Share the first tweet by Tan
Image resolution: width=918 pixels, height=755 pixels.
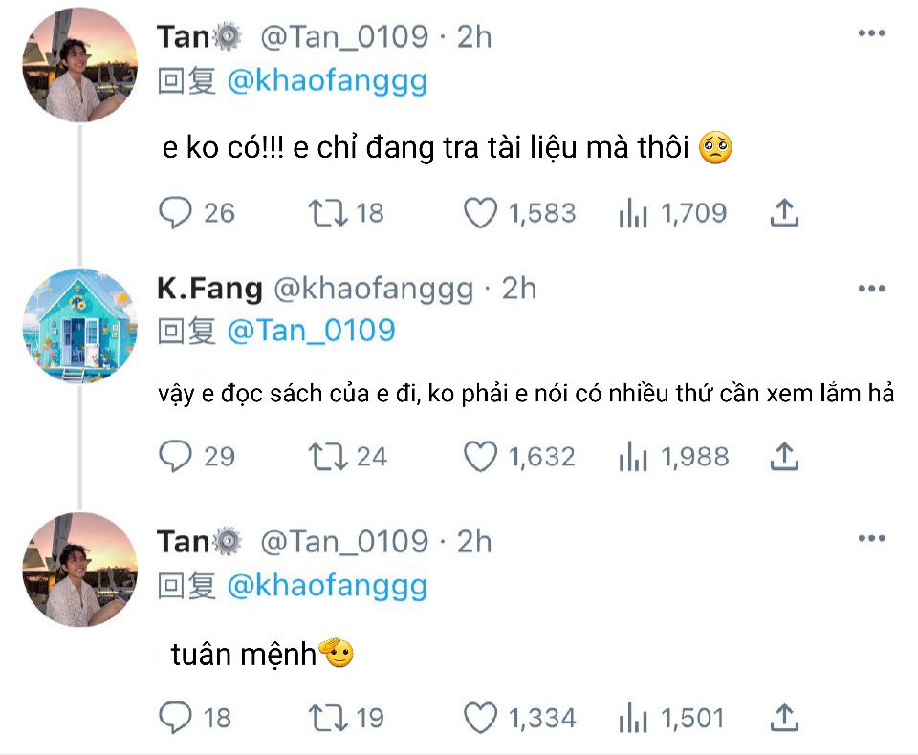point(783,213)
